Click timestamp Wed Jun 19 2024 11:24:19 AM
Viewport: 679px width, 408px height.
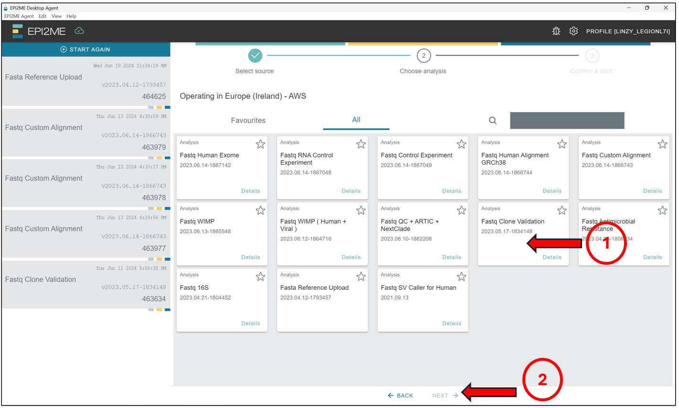point(130,66)
